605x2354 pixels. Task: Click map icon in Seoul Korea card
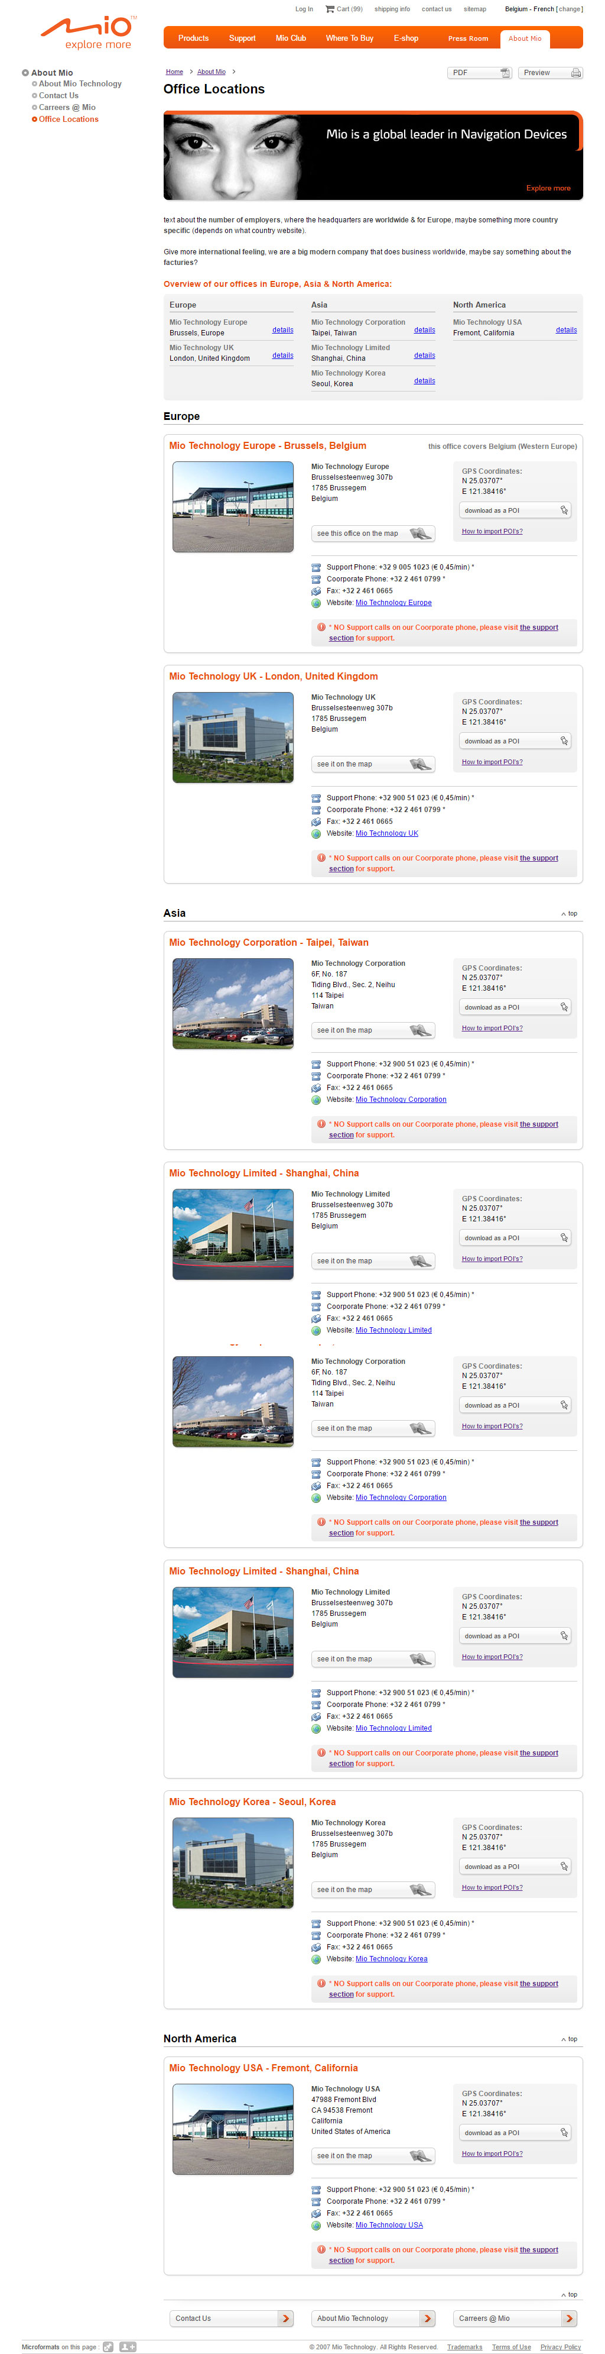point(419,1889)
